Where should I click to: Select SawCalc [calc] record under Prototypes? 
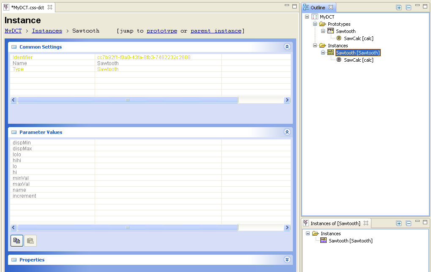coord(358,38)
